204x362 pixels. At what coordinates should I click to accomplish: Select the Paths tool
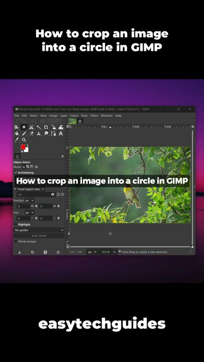tap(53, 133)
